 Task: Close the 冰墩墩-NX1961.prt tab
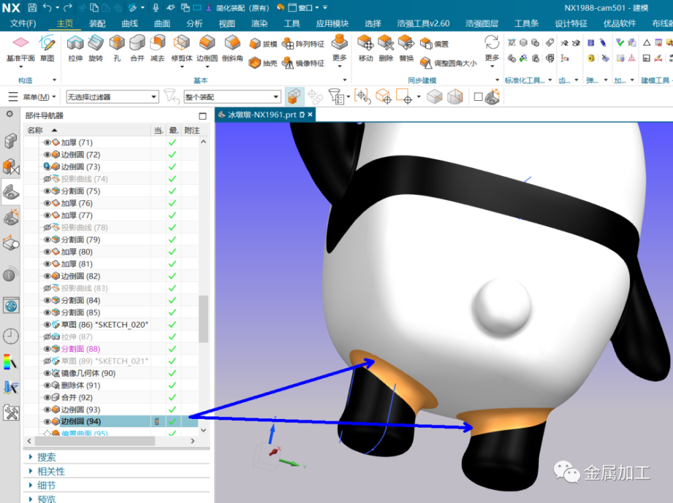pos(310,114)
